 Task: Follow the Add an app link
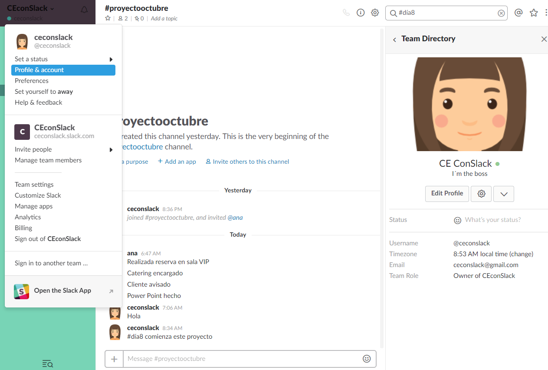177,162
